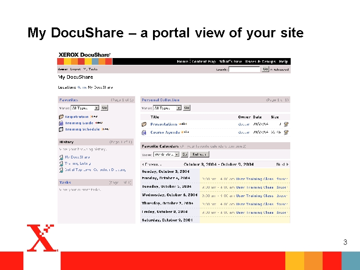360x270 pixels.
Task: Click the edit properties icon for Course Agenda
Action: click(286, 132)
